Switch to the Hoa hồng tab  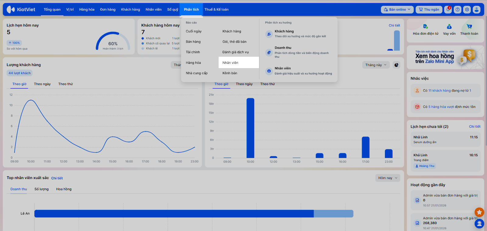(64, 189)
